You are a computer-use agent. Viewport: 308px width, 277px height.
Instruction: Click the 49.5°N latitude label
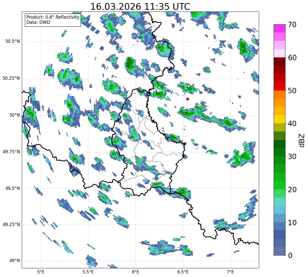(12, 188)
